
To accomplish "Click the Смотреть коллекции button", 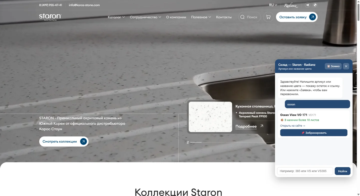I will pyautogui.click(x=64, y=141).
